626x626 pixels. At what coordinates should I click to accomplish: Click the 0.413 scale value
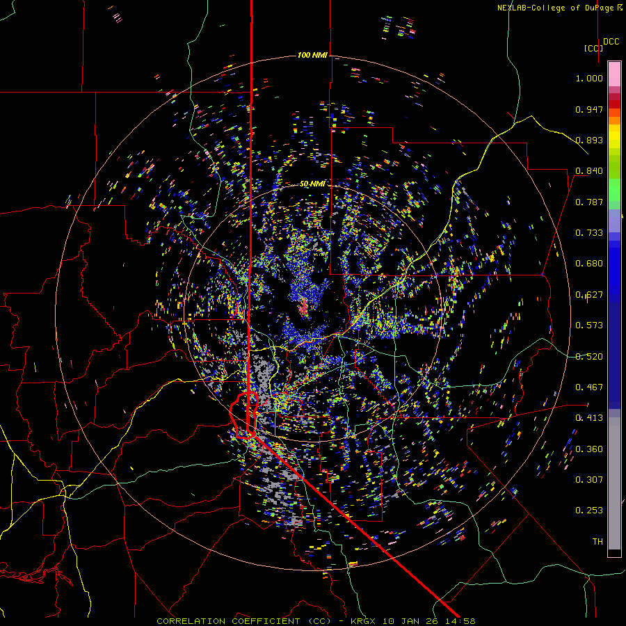[589, 418]
